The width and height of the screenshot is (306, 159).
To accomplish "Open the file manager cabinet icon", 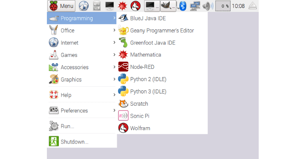I will 97,6.
